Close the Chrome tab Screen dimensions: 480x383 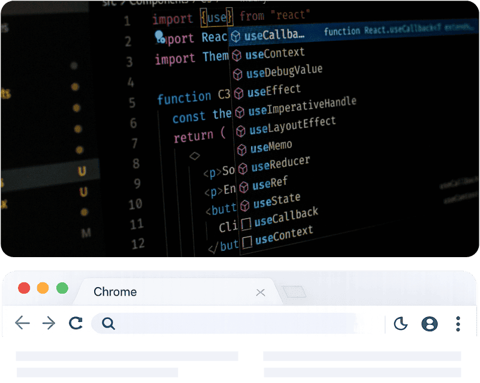tap(260, 292)
